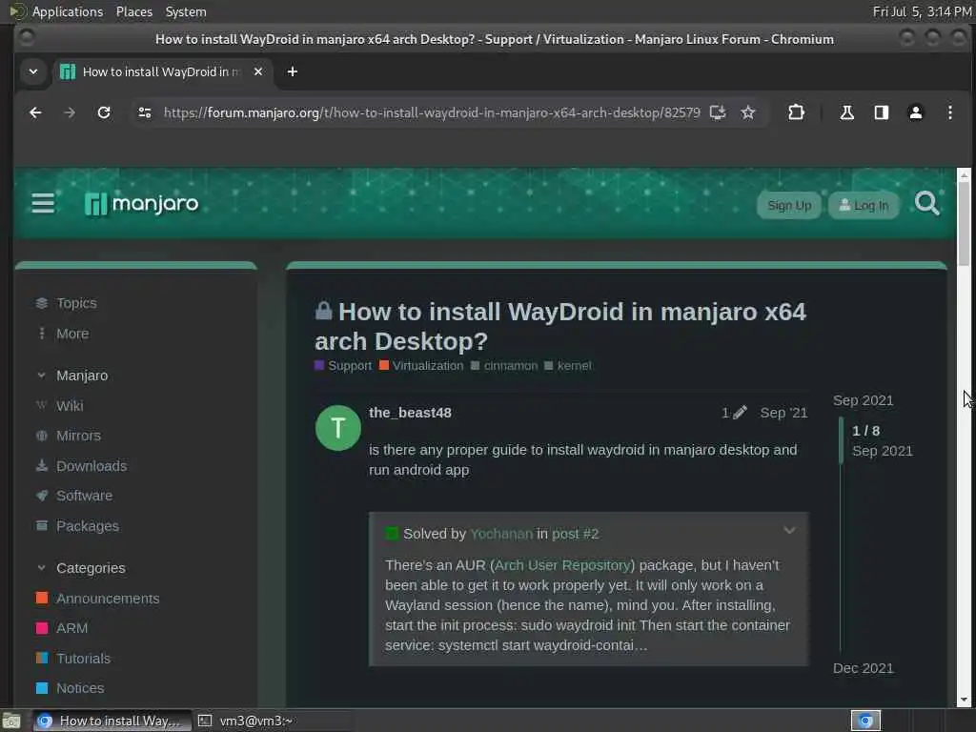
Task: Click the show desktop icon in taskbar
Action: pos(11,721)
